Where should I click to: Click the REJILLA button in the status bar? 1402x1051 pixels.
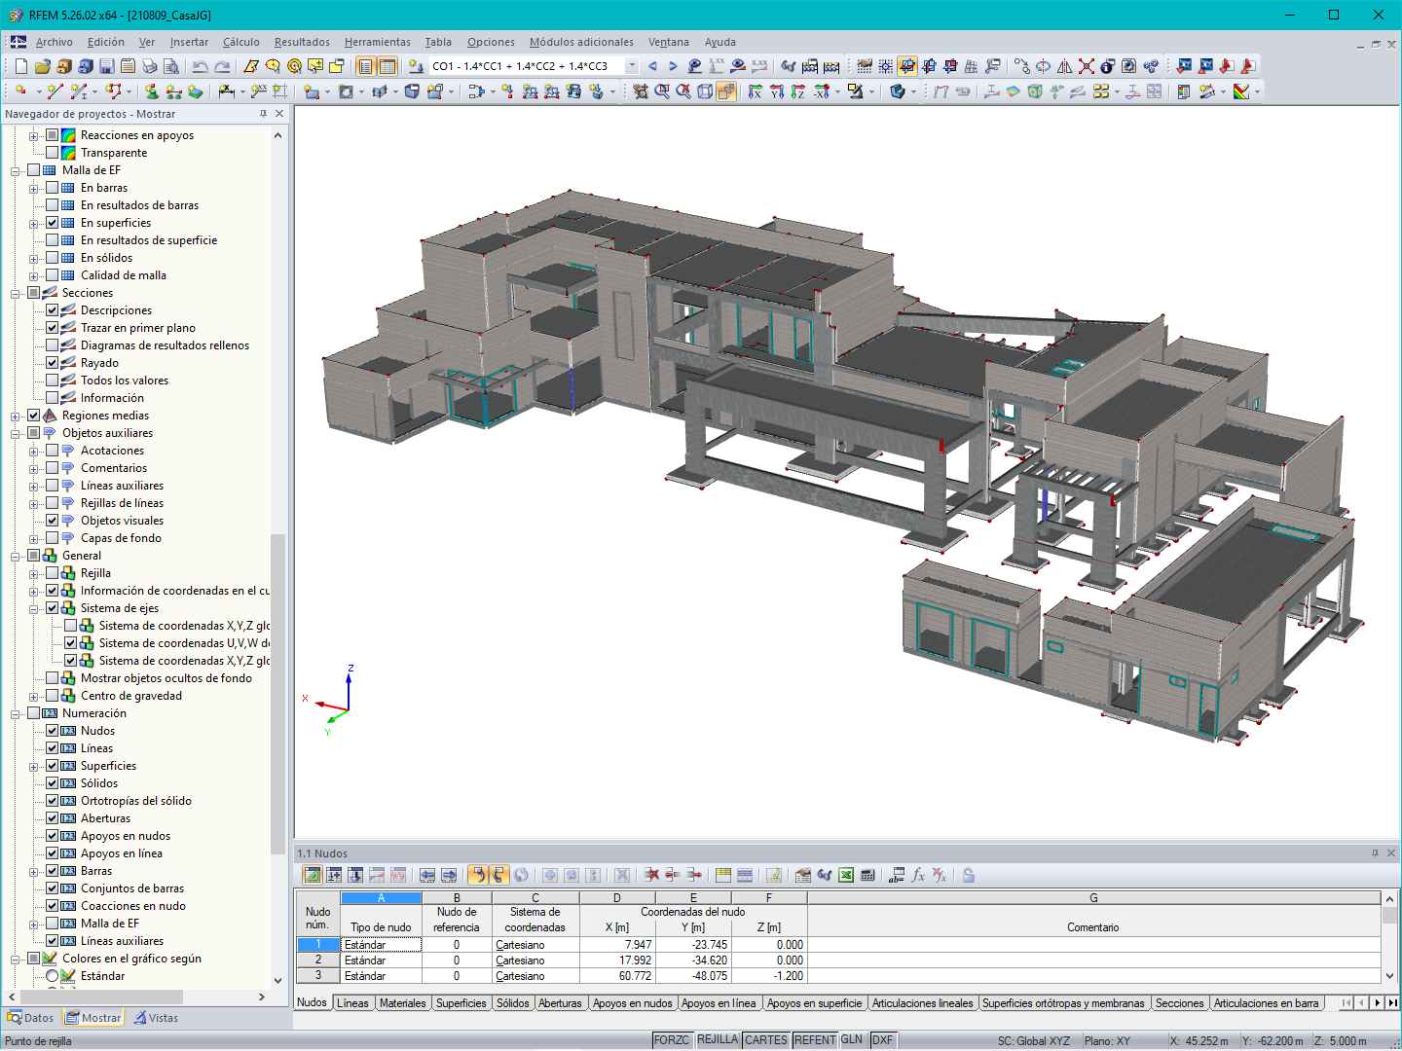tap(718, 1039)
